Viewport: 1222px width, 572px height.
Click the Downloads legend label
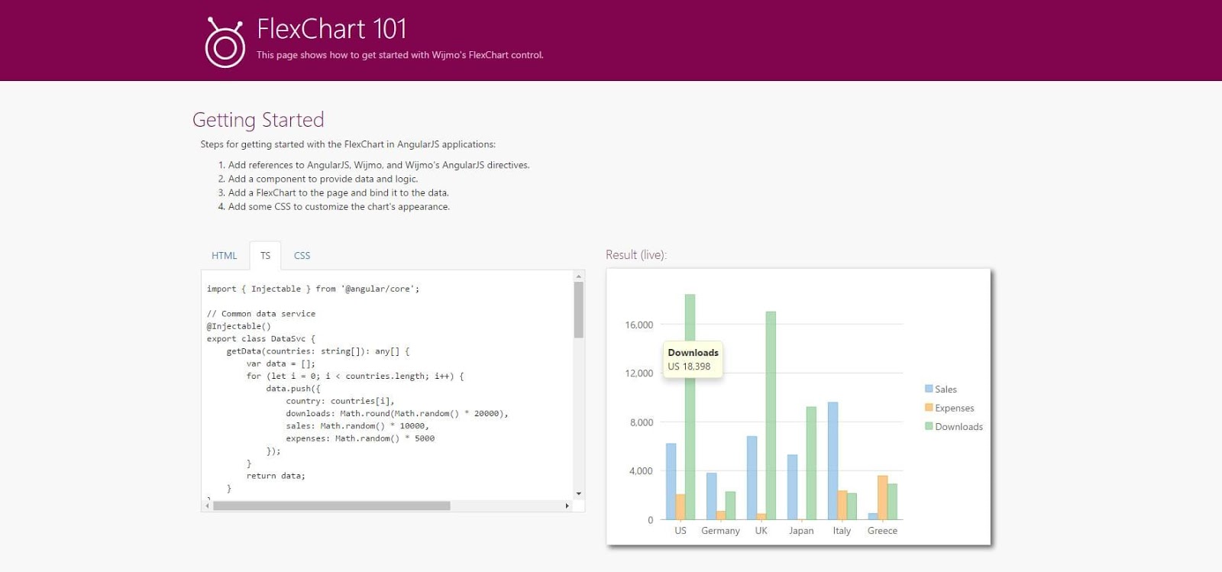(x=959, y=427)
